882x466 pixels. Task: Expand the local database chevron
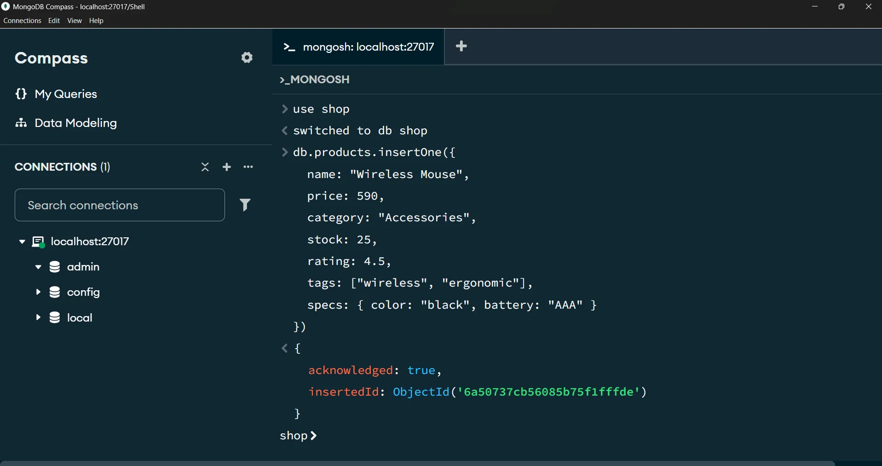[x=38, y=317]
